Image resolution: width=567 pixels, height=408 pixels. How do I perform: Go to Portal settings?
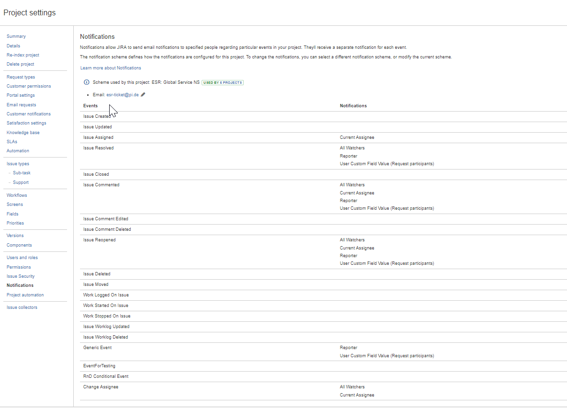click(21, 95)
